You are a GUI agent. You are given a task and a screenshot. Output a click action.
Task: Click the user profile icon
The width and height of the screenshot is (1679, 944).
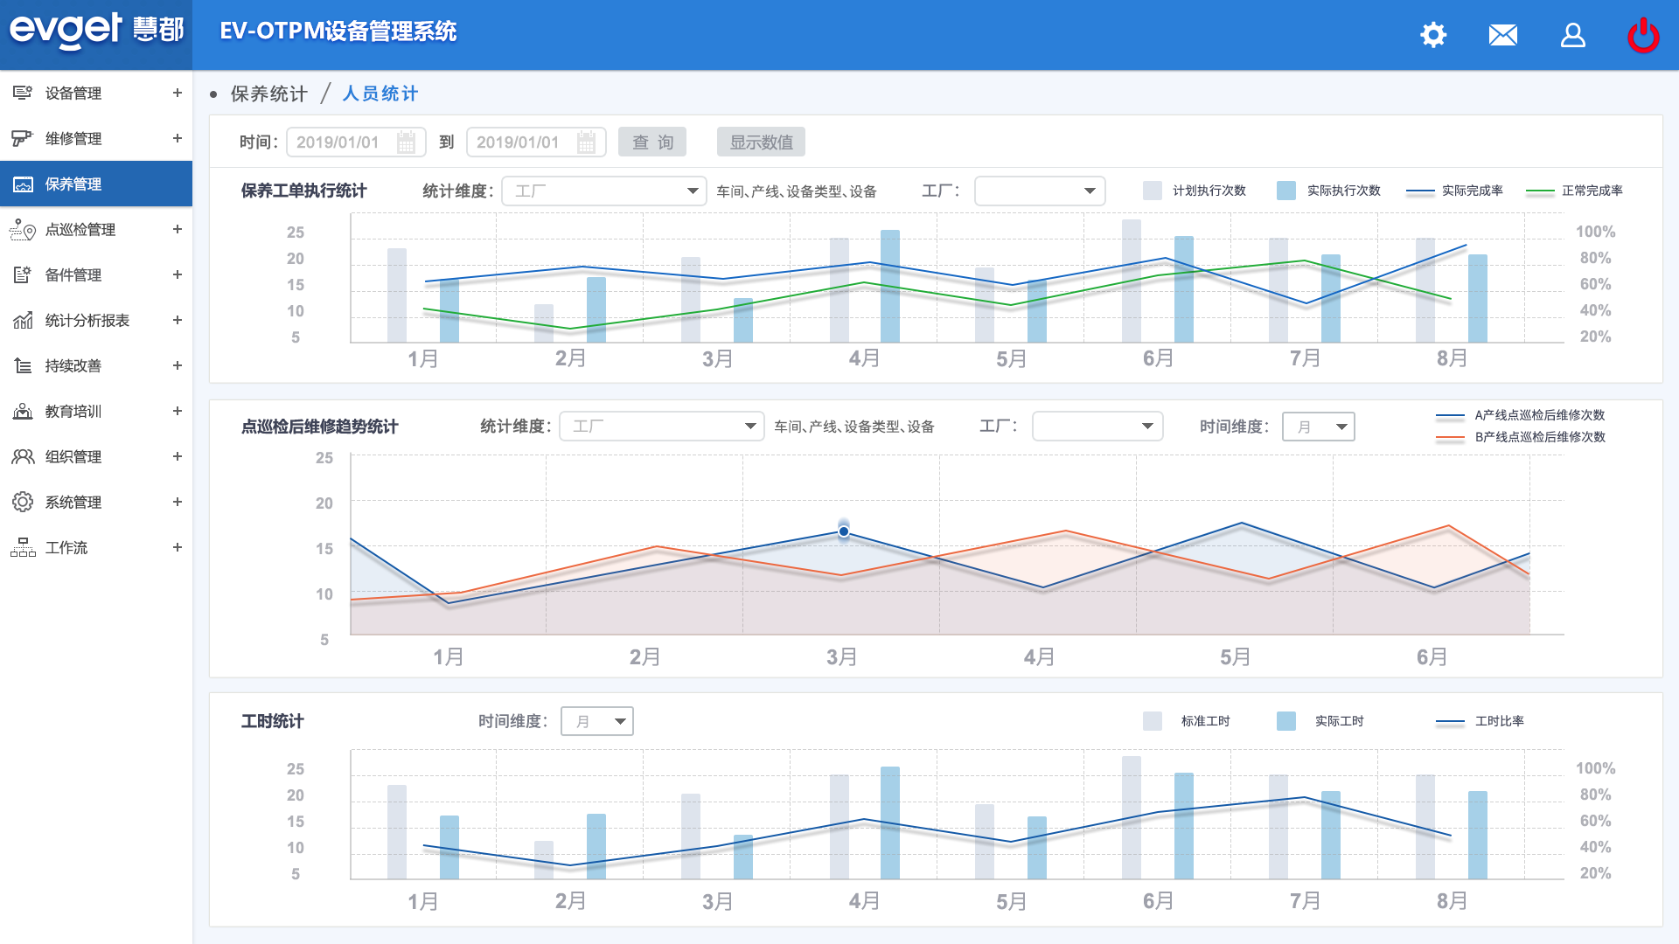click(1572, 35)
